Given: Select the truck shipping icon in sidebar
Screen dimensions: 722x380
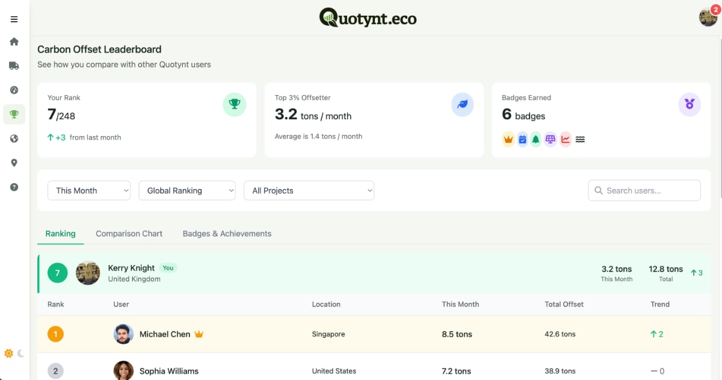Looking at the screenshot, I should [13, 65].
